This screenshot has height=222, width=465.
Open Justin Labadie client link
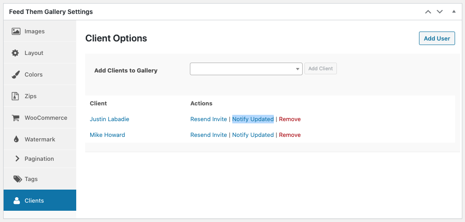click(x=110, y=119)
